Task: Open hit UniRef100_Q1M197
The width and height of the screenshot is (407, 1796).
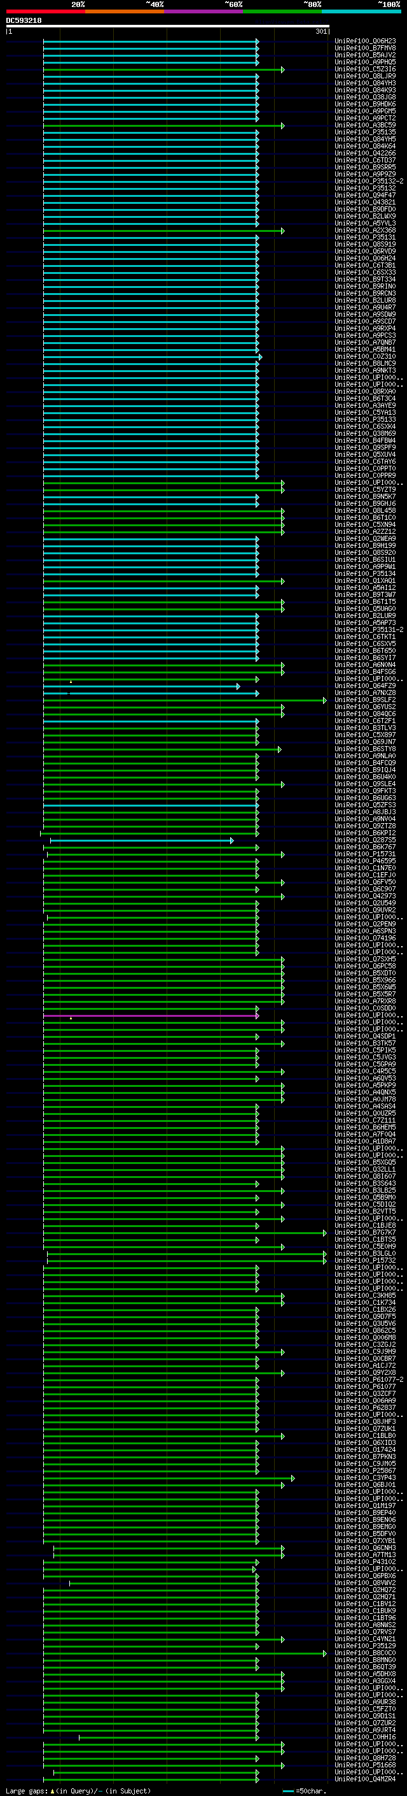Action: coord(365,1506)
